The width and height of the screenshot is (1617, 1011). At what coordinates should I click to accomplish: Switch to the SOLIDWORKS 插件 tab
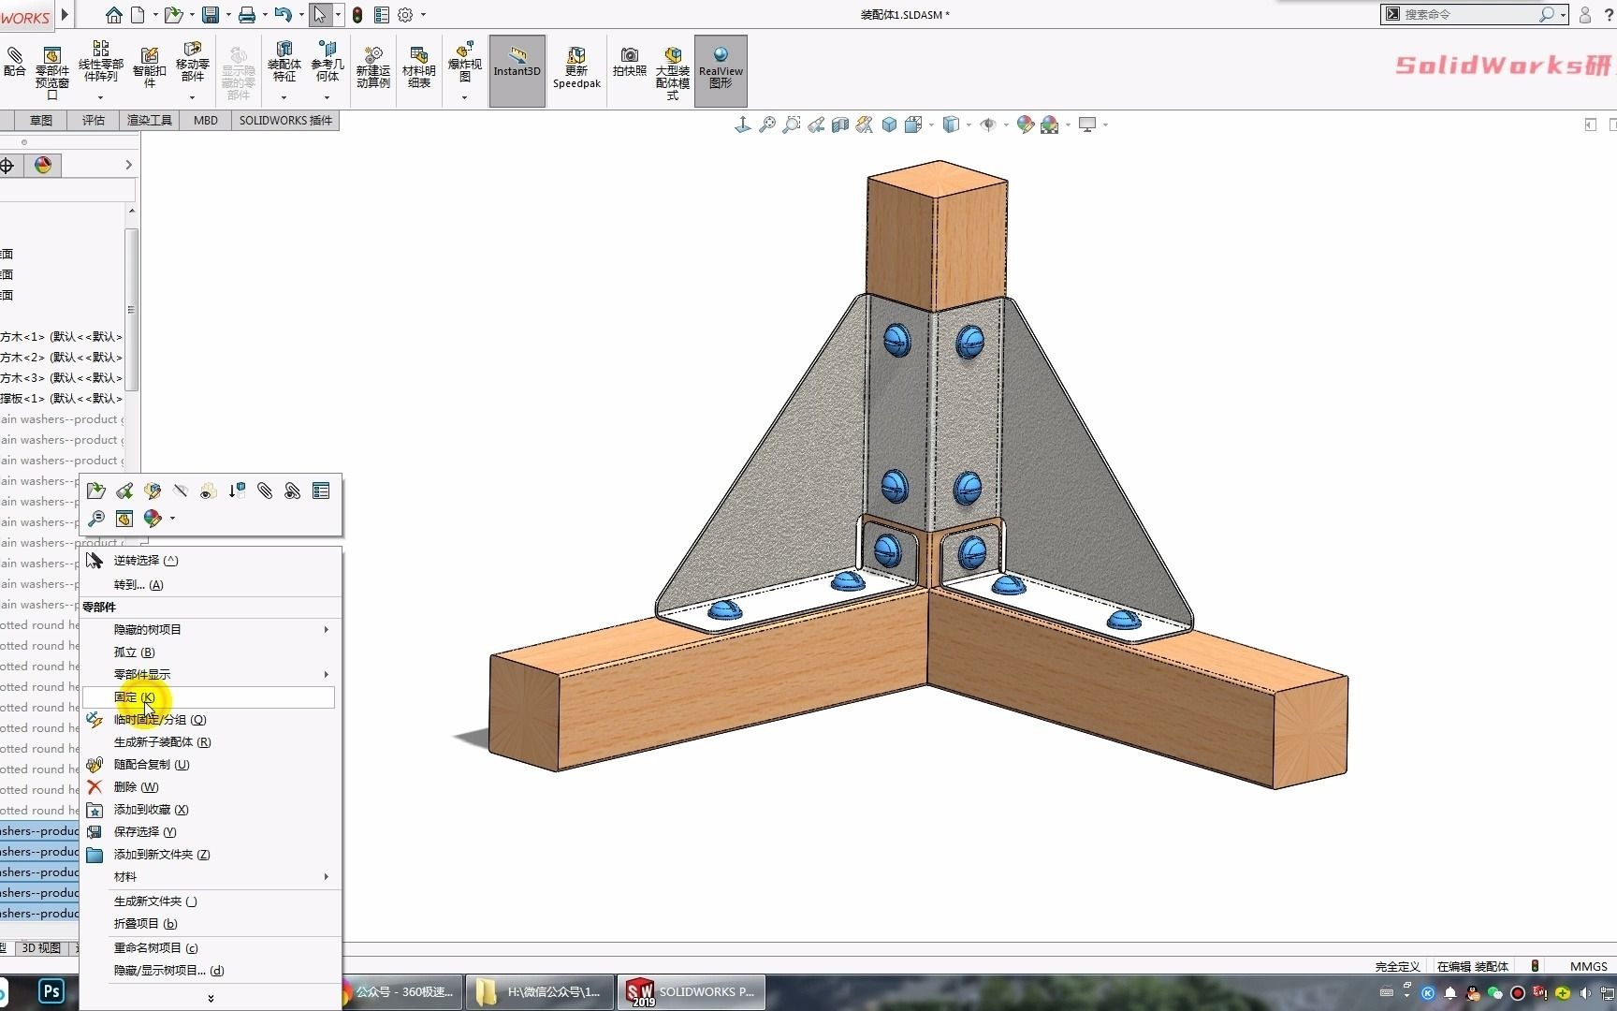point(284,120)
